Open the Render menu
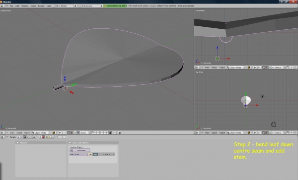 [41, 6]
